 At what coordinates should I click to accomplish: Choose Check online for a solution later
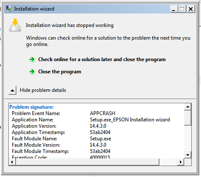102,59
